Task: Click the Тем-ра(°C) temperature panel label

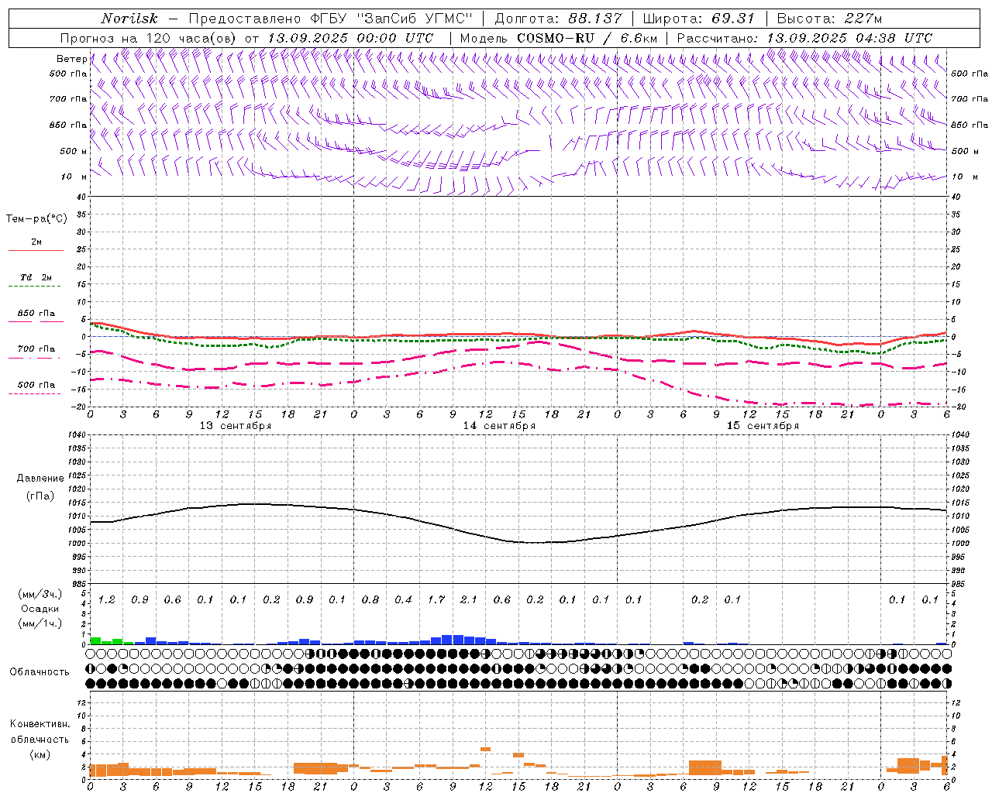Action: point(36,219)
